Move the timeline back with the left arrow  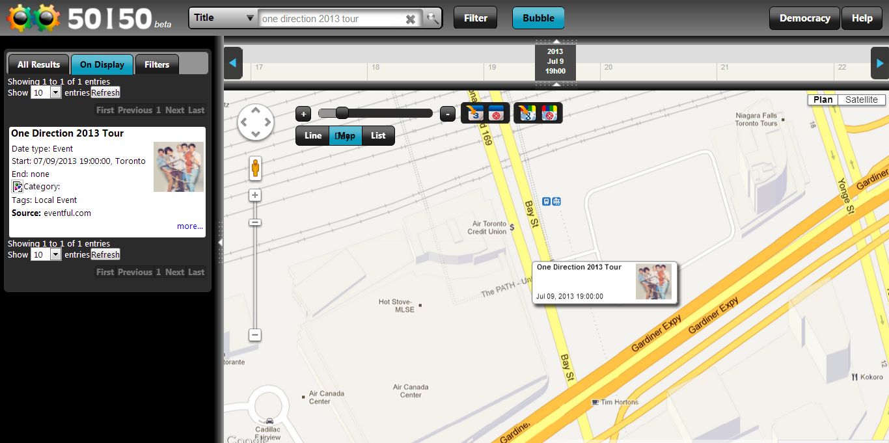coord(233,63)
